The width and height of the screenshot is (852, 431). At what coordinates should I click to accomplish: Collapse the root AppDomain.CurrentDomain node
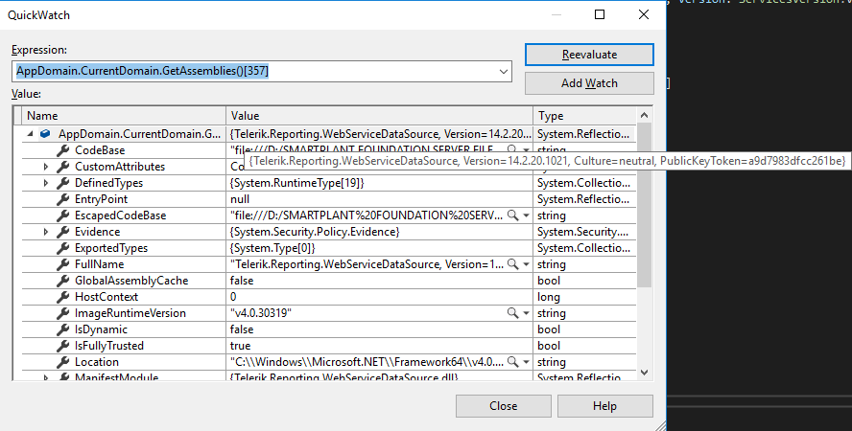coord(30,134)
